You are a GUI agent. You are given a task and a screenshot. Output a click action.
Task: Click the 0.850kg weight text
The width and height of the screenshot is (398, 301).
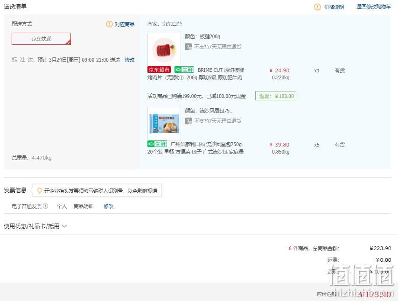tap(280, 152)
